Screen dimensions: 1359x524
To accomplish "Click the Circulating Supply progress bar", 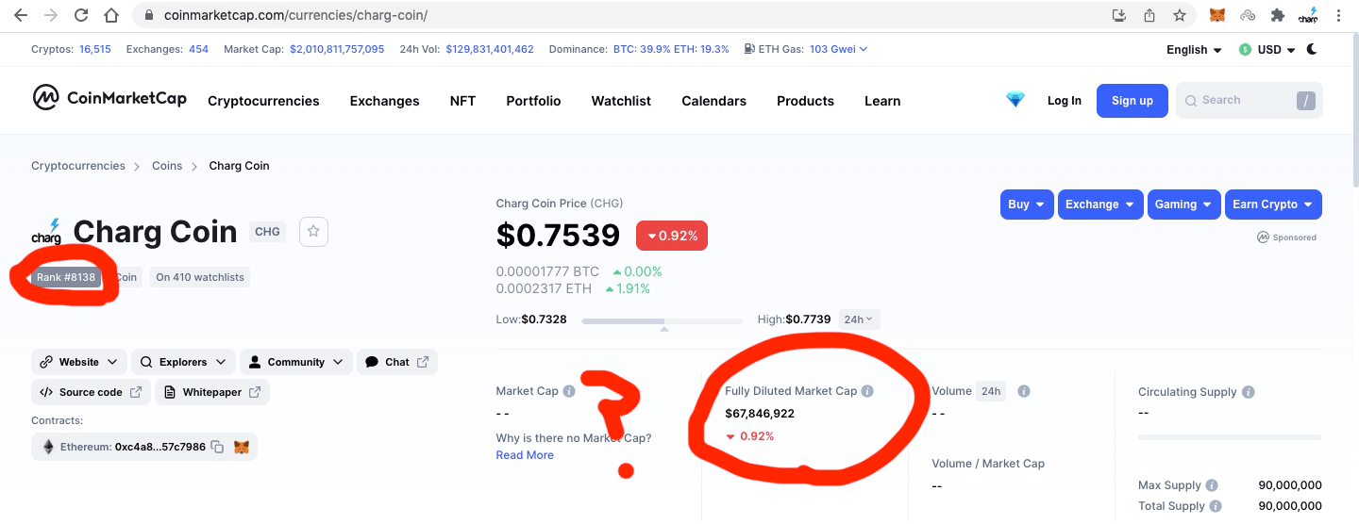I will click(x=1230, y=437).
